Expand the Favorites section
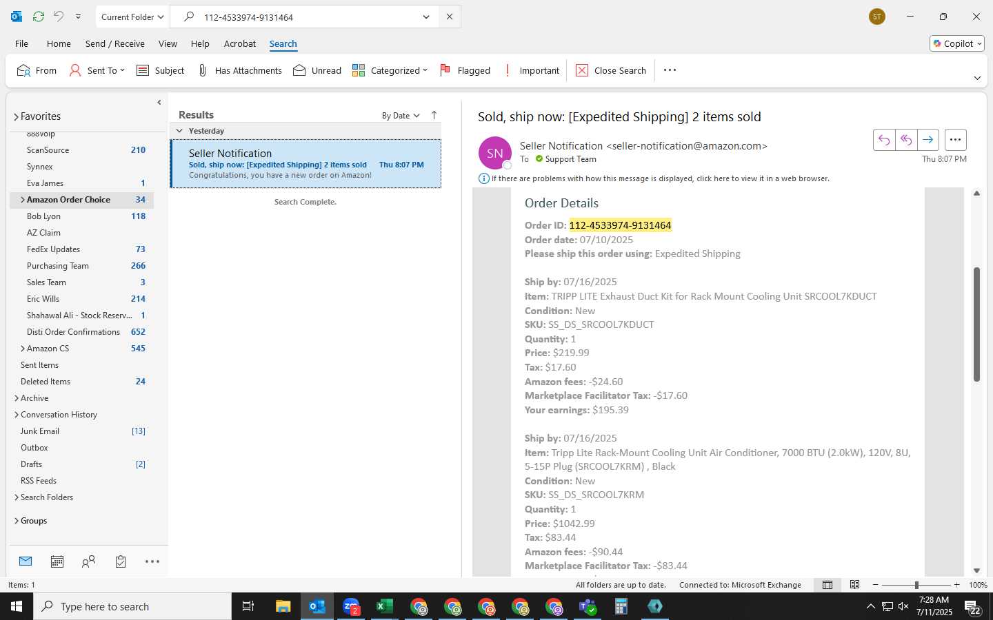Viewport: 993px width, 620px height. (x=16, y=116)
